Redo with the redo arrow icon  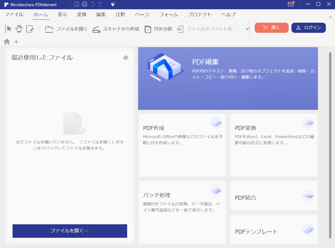[x=99, y=4]
